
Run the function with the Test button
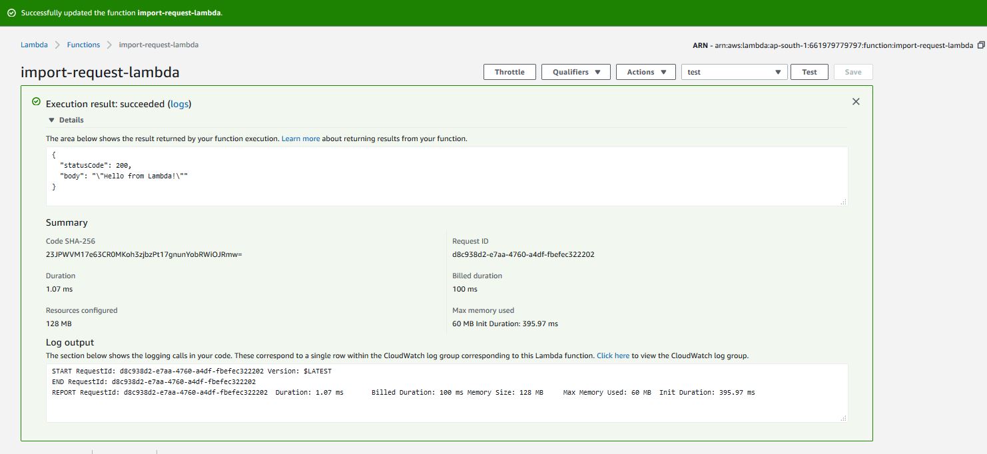[809, 72]
